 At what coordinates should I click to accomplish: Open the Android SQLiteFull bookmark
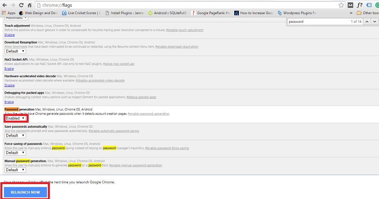point(168,13)
